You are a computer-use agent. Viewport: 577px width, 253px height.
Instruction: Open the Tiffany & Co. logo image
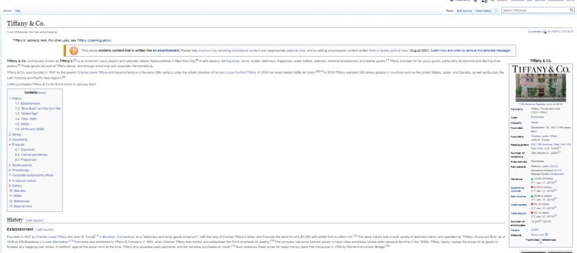540,69
